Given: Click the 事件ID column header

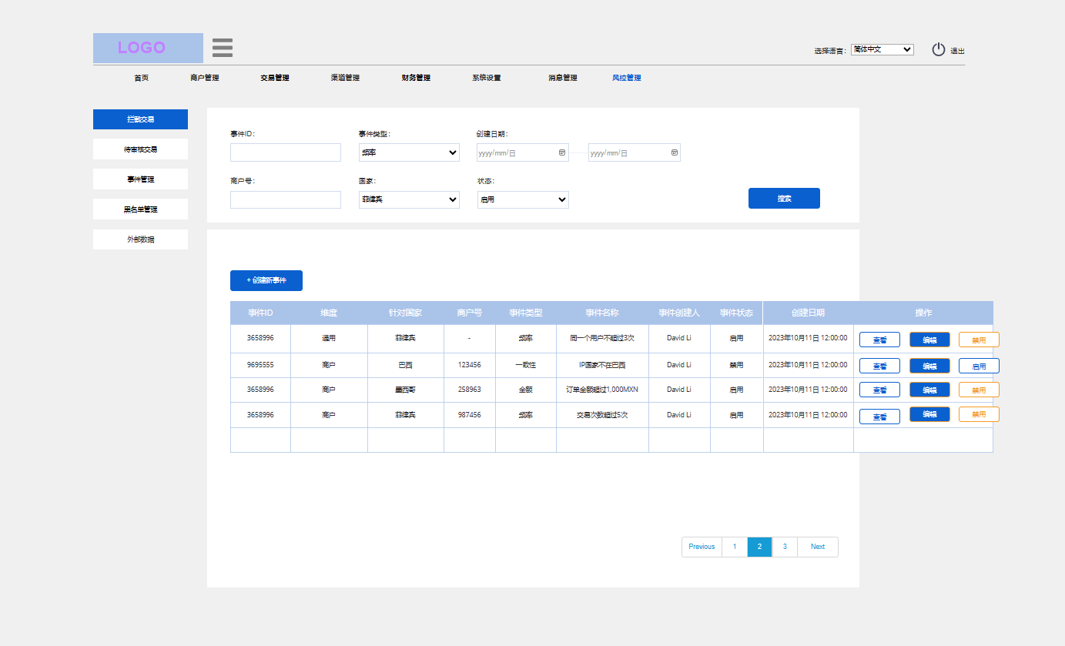Looking at the screenshot, I should coord(260,313).
